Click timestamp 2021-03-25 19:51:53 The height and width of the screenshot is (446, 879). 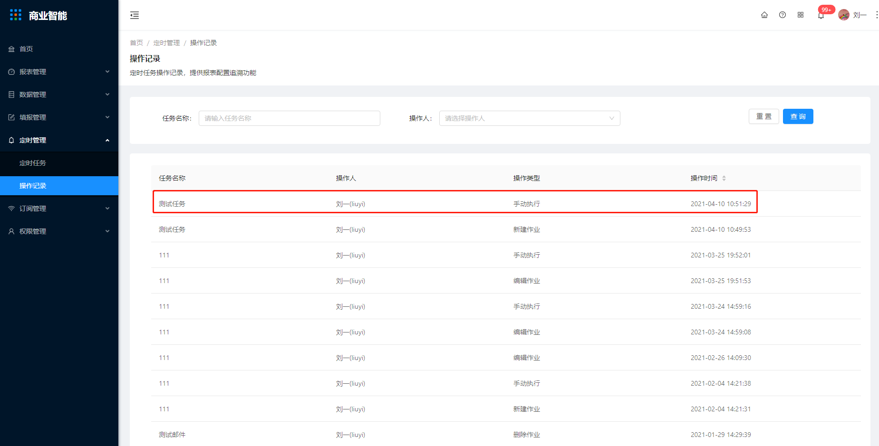pyautogui.click(x=721, y=281)
